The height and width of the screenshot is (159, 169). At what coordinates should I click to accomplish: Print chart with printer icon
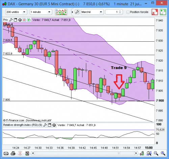click(x=13, y=153)
